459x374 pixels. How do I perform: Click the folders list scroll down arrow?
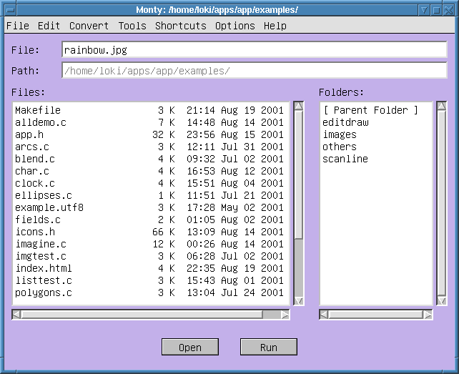click(442, 300)
